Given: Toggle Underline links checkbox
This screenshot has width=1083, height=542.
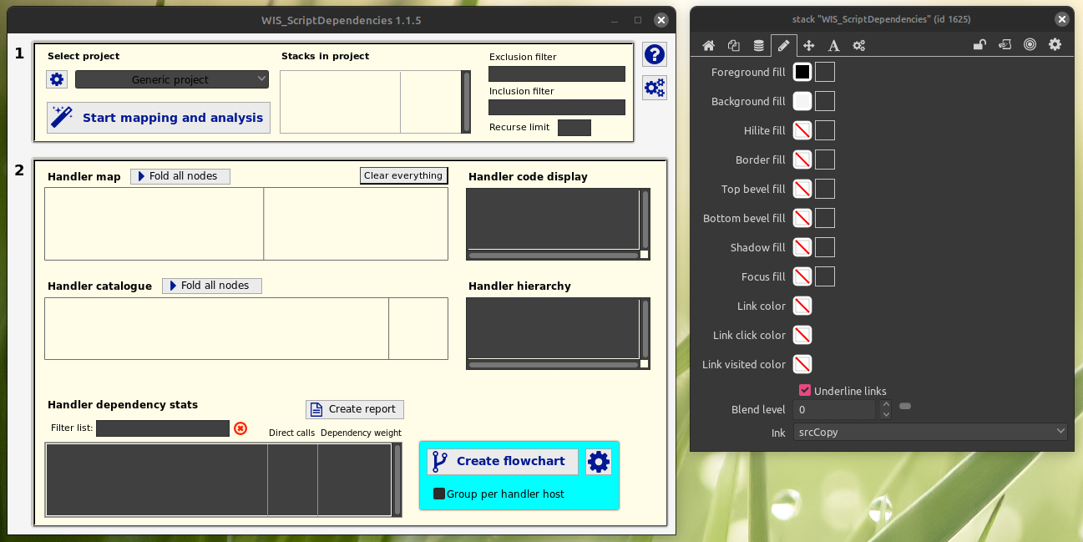Looking at the screenshot, I should click(x=805, y=390).
